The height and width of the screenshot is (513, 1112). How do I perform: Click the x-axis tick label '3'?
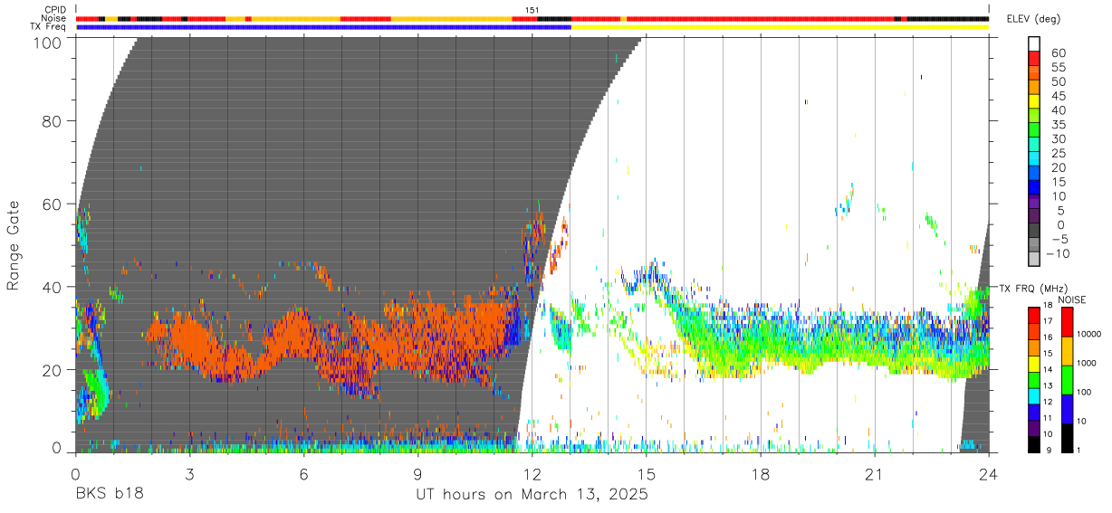coord(189,474)
